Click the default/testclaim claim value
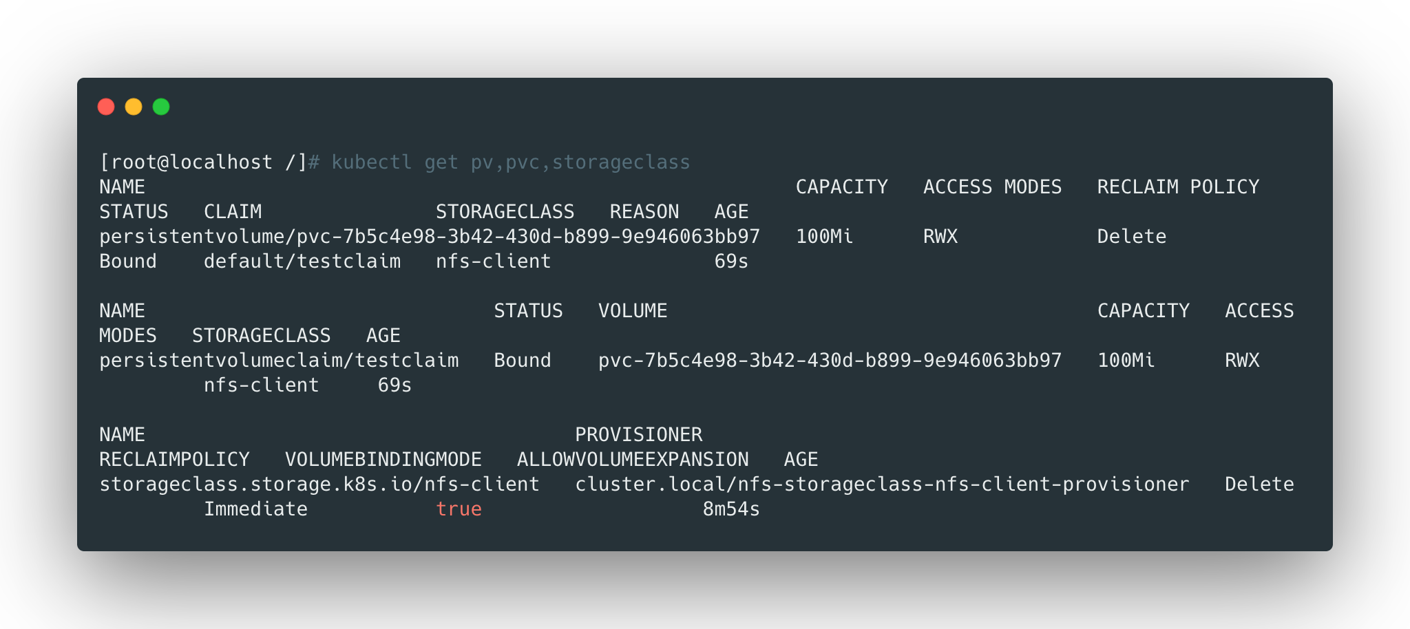 click(x=302, y=262)
